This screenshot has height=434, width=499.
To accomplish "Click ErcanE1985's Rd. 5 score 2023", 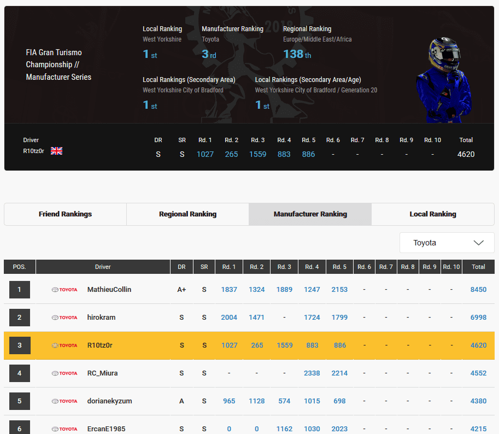I will [339, 429].
